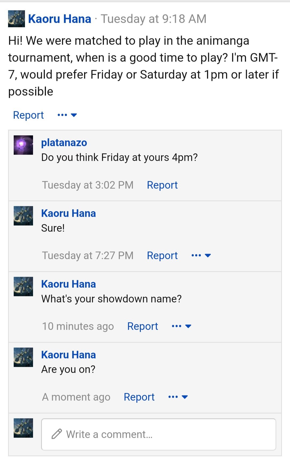
Task: Report the comment posted a moment ago
Action: [139, 397]
